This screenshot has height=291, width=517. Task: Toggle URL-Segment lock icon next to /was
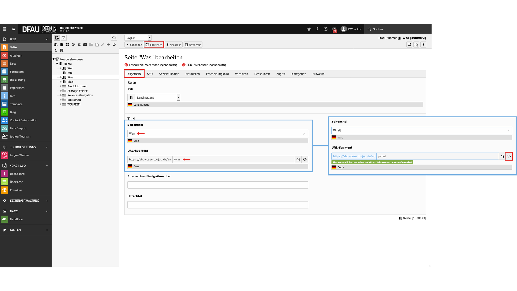(x=298, y=160)
